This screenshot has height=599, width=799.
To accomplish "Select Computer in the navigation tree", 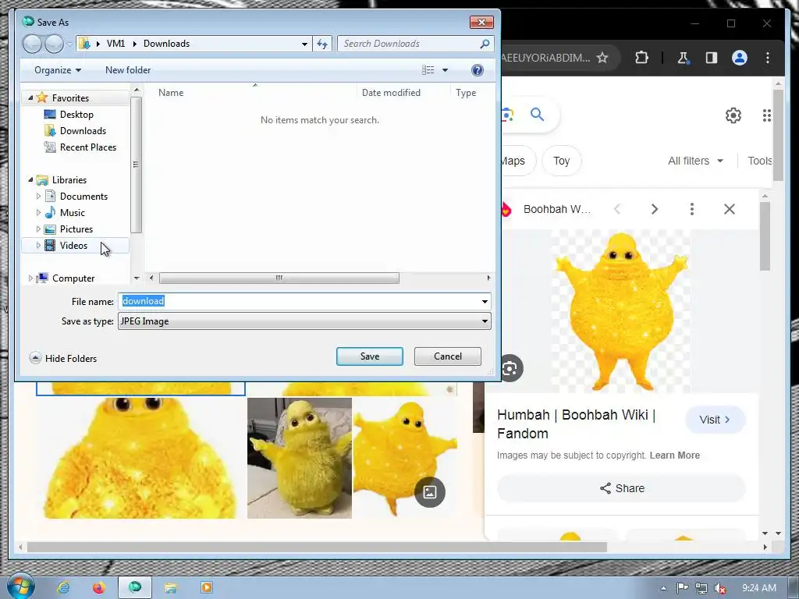I will [x=73, y=278].
